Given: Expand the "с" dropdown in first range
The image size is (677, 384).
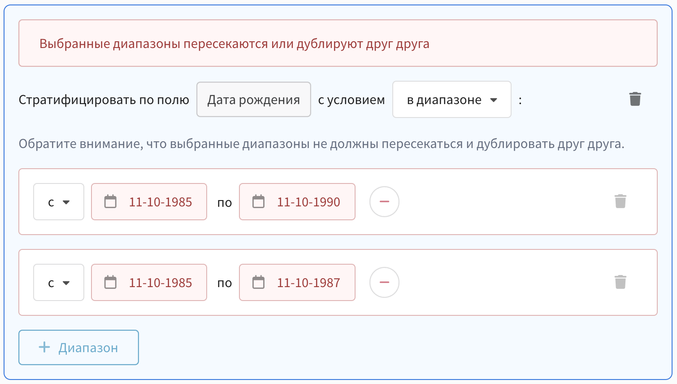Looking at the screenshot, I should (59, 202).
